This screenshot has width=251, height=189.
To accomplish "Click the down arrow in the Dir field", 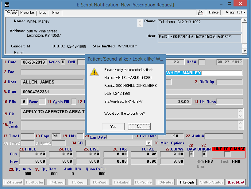I will (241, 116).
